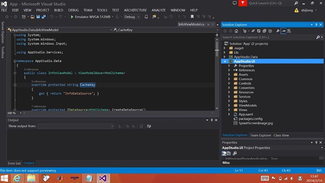The height and width of the screenshot is (183, 325).
Task: Click the Save floppy disk icon
Action: 38,17
